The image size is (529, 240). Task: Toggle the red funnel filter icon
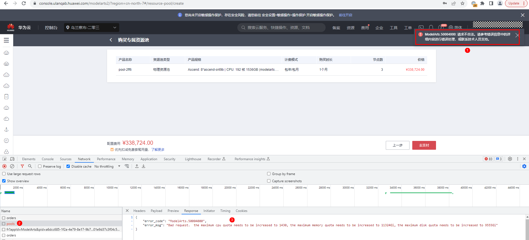tap(22, 166)
